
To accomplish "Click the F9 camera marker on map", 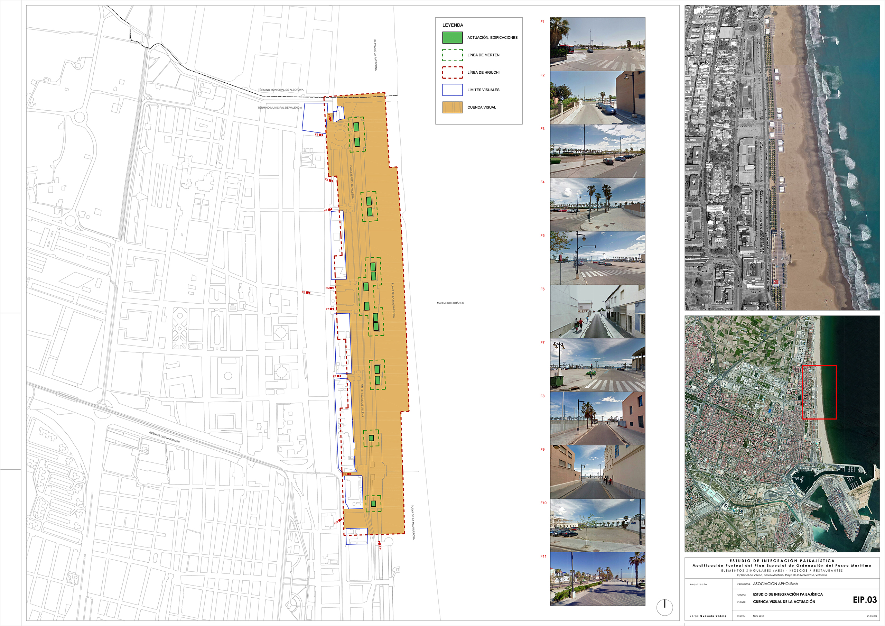I will click(348, 474).
